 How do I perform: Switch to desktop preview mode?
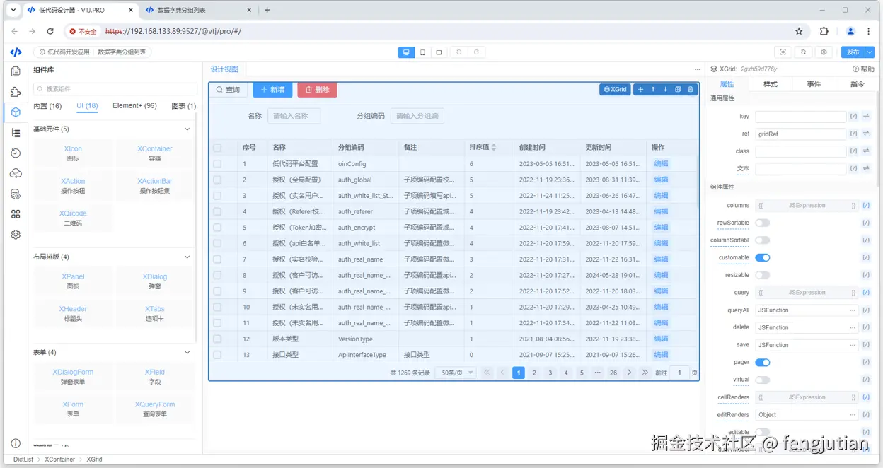click(406, 52)
